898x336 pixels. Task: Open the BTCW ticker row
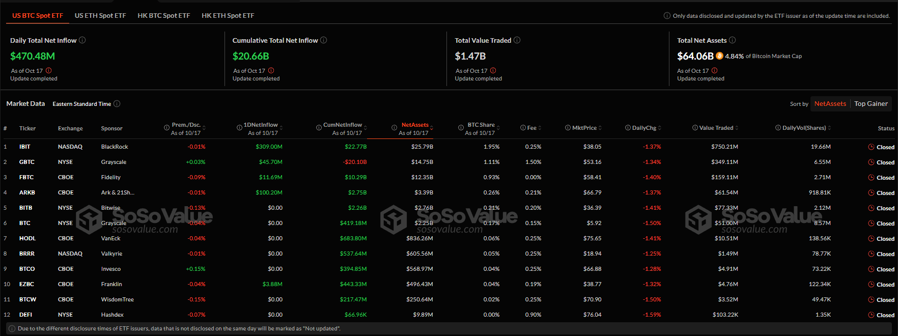click(x=449, y=299)
